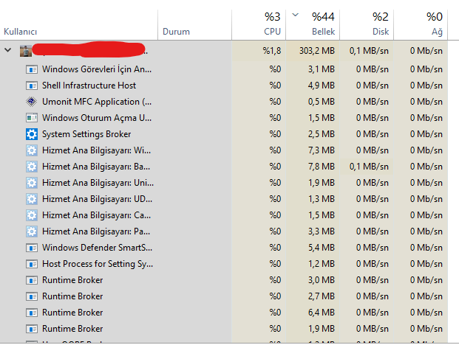The height and width of the screenshot is (345, 459).
Task: Click the 0,5 MB memory value
Action: pyautogui.click(x=321, y=102)
